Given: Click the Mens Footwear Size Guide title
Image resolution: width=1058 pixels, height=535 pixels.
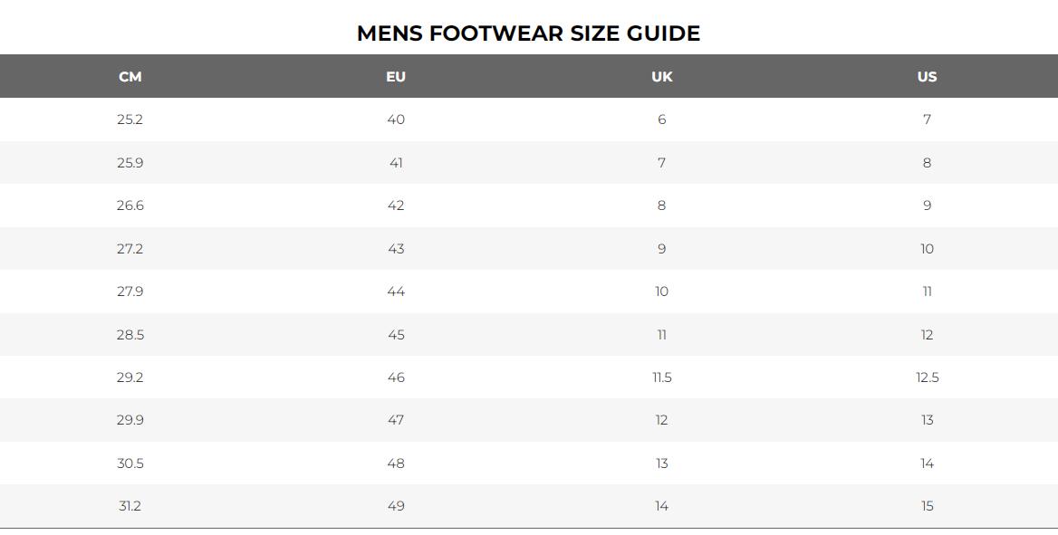Looking at the screenshot, I should click(528, 33).
